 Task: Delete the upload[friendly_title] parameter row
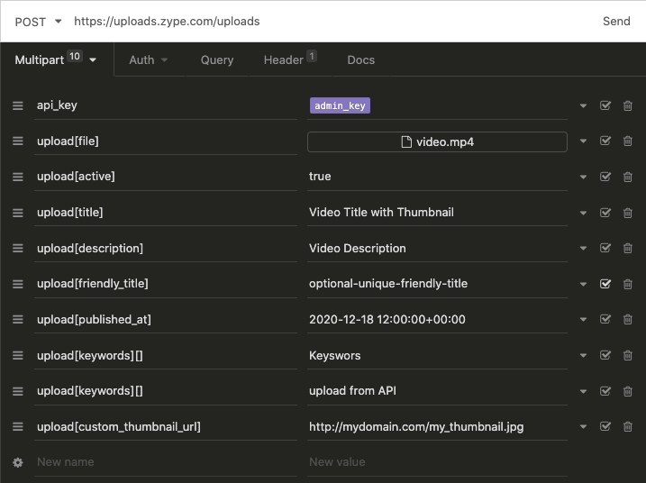coord(627,284)
